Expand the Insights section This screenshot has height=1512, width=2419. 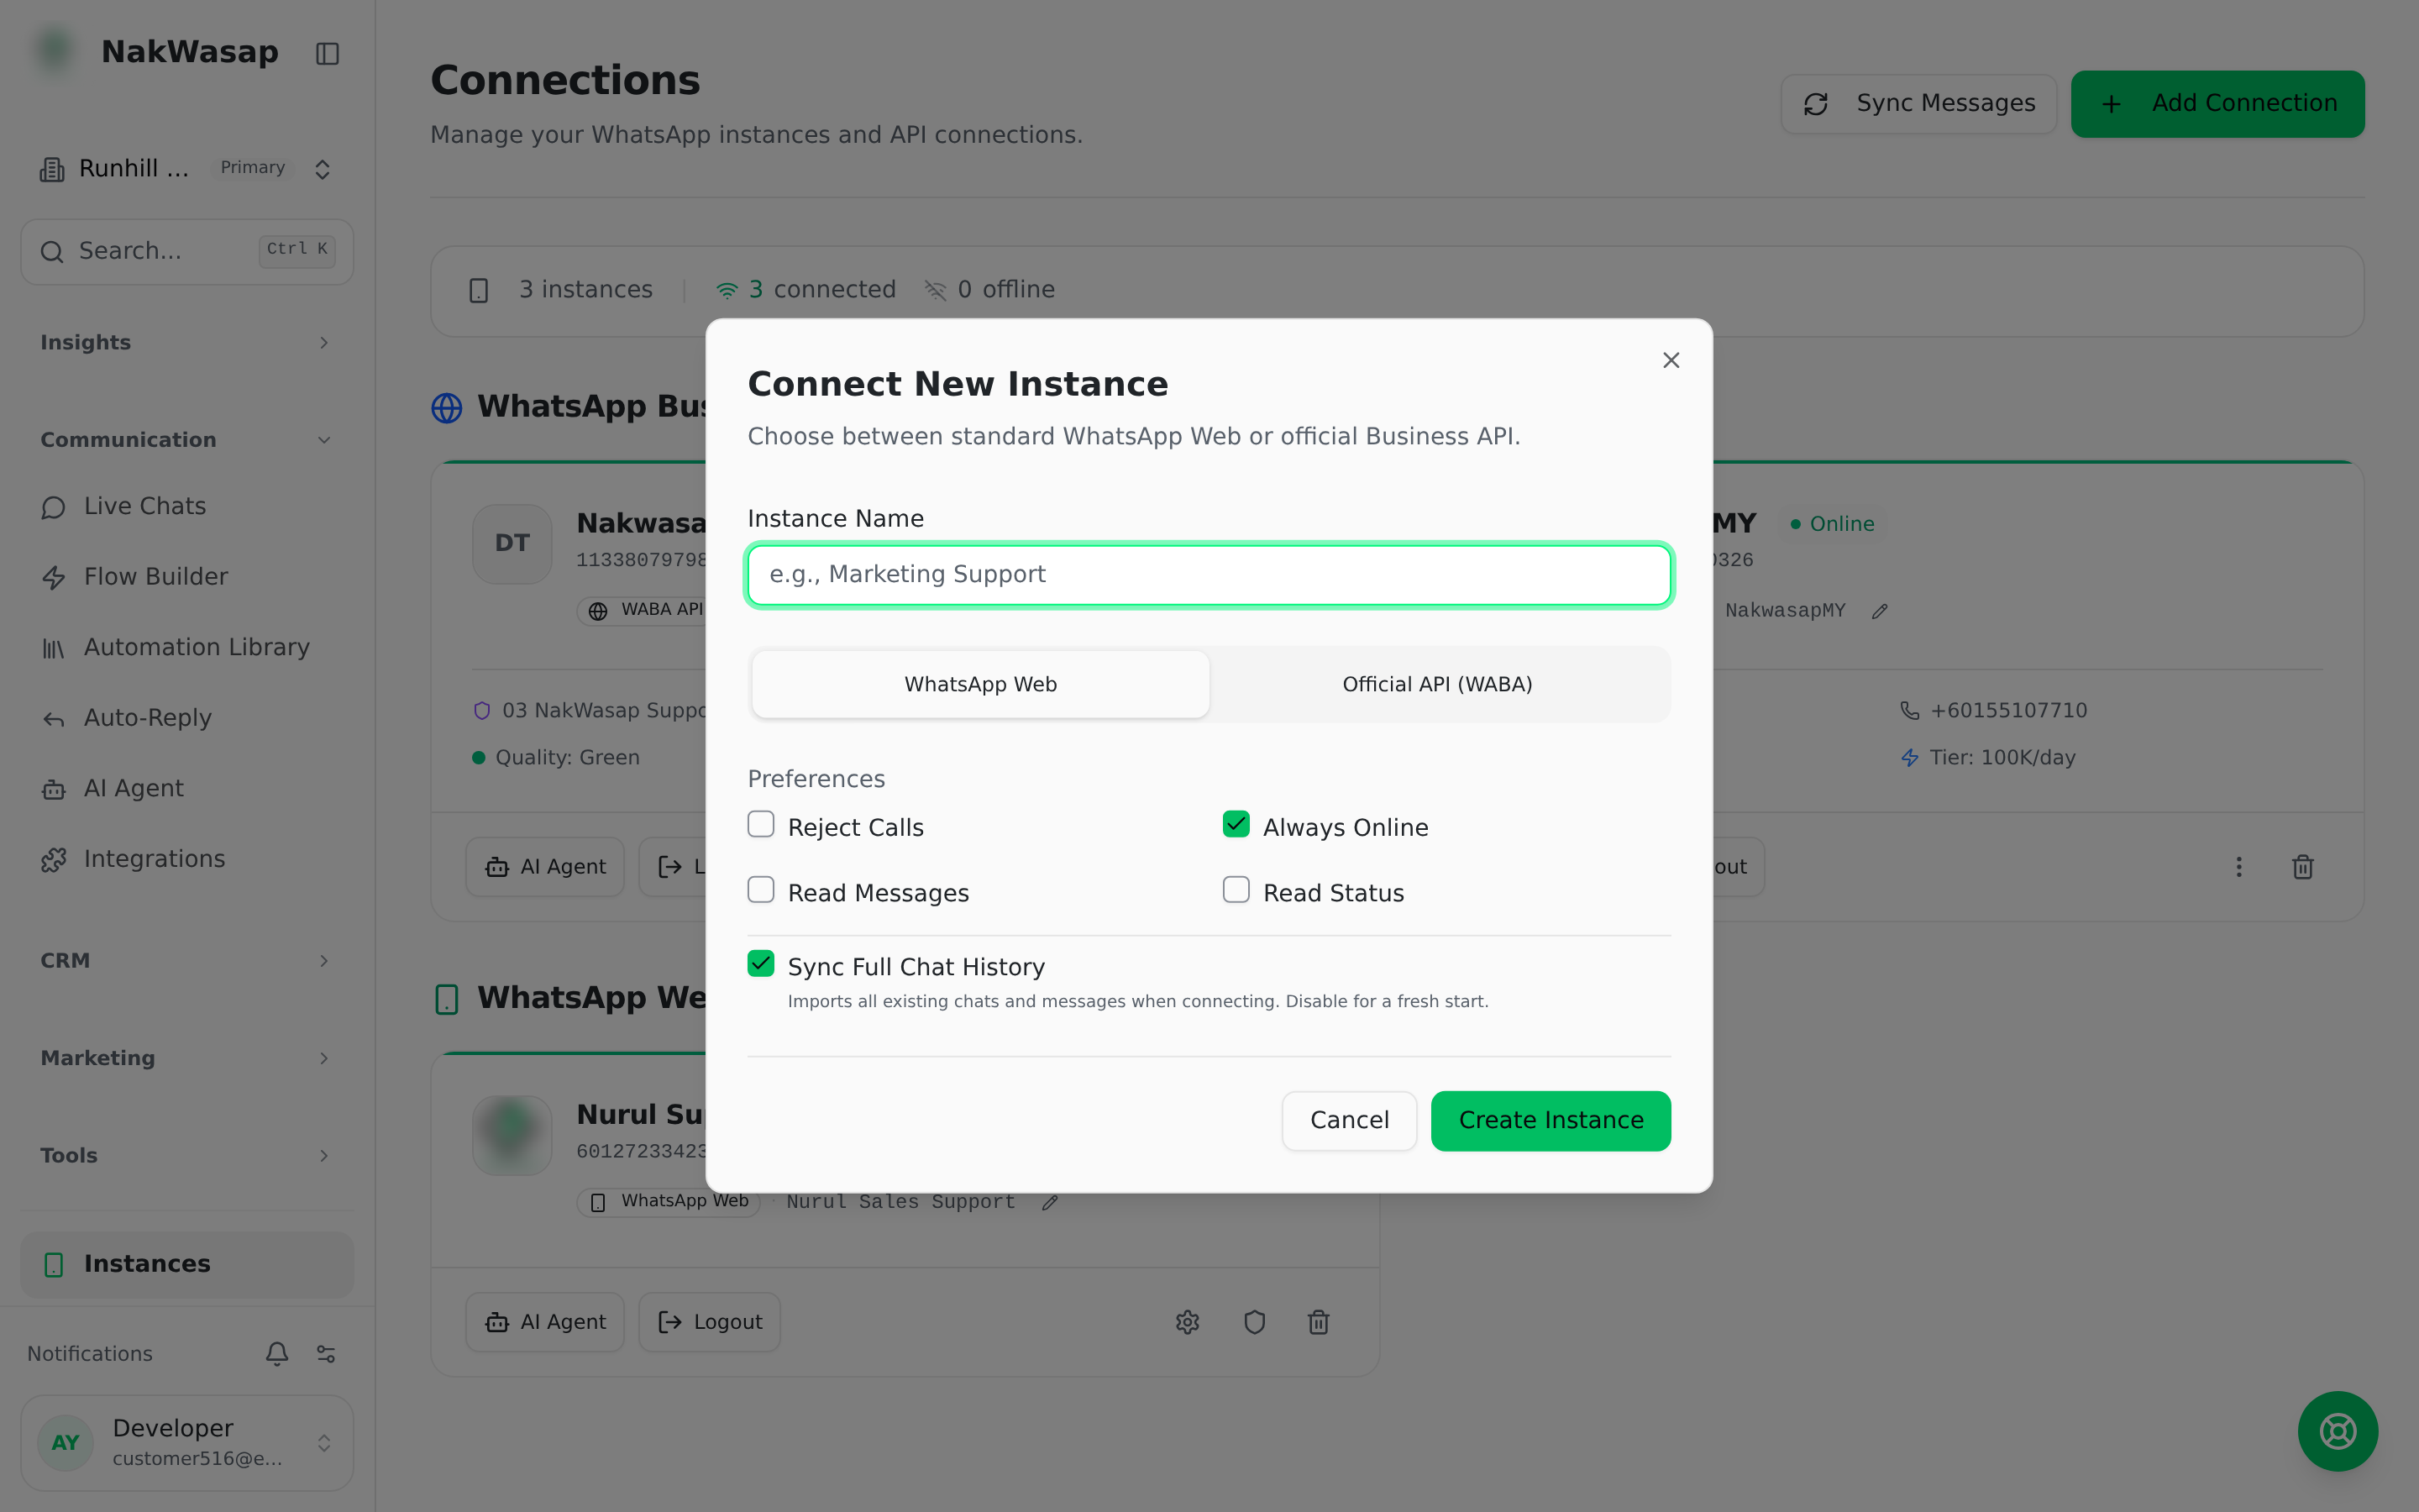point(187,342)
